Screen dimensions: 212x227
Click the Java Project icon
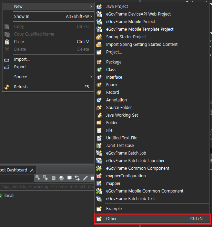click(x=99, y=7)
